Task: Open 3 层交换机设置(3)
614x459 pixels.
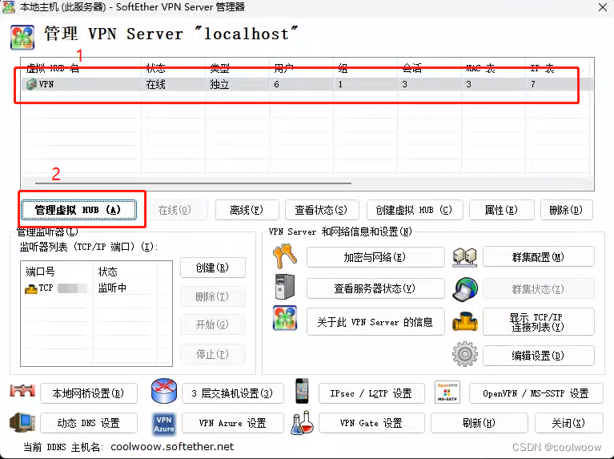Action: point(233,393)
